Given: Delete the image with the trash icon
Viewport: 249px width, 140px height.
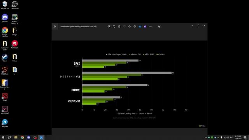Looking at the screenshot, I should pyautogui.click(x=119, y=26).
